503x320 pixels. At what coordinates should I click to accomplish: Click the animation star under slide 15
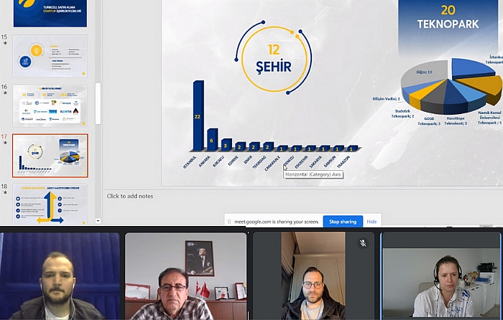(5, 43)
